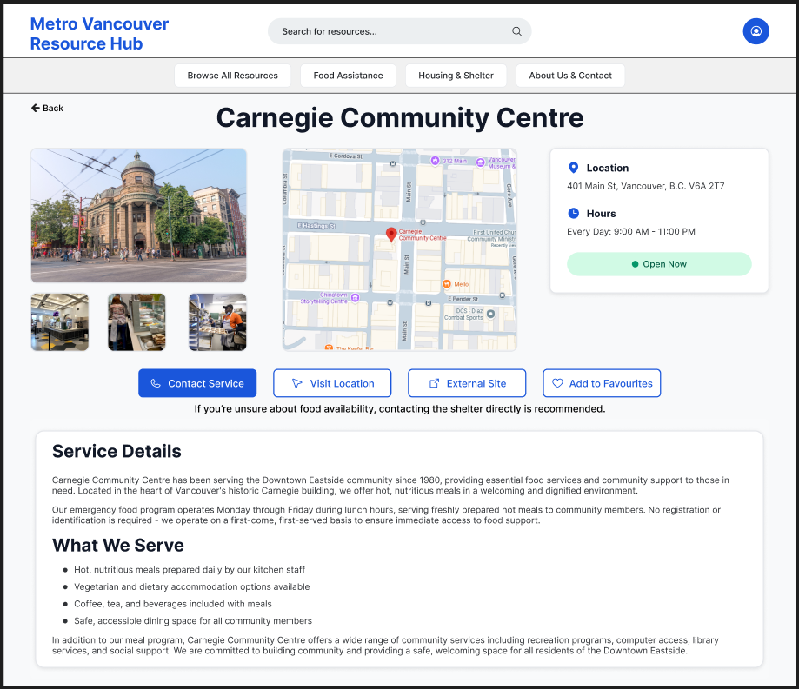The image size is (799, 689).
Task: Click the Vegetarian and dietary accommodation bullet
Action: (x=191, y=586)
